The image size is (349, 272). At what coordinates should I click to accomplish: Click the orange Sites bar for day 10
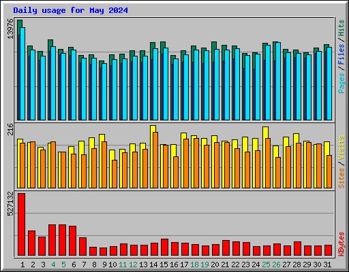click(x=115, y=174)
